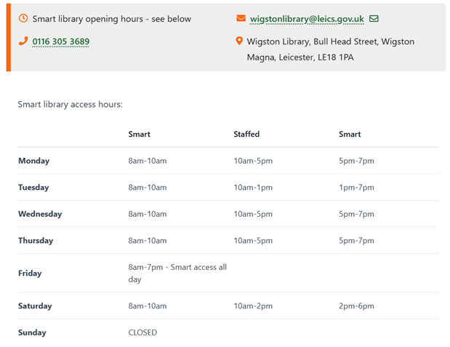Click the Staffed column header
450x347 pixels.
click(246, 135)
